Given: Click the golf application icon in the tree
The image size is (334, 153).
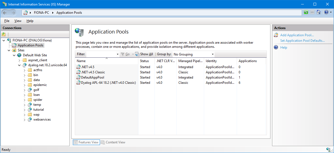Looking at the screenshot, I should tap(30, 90).
